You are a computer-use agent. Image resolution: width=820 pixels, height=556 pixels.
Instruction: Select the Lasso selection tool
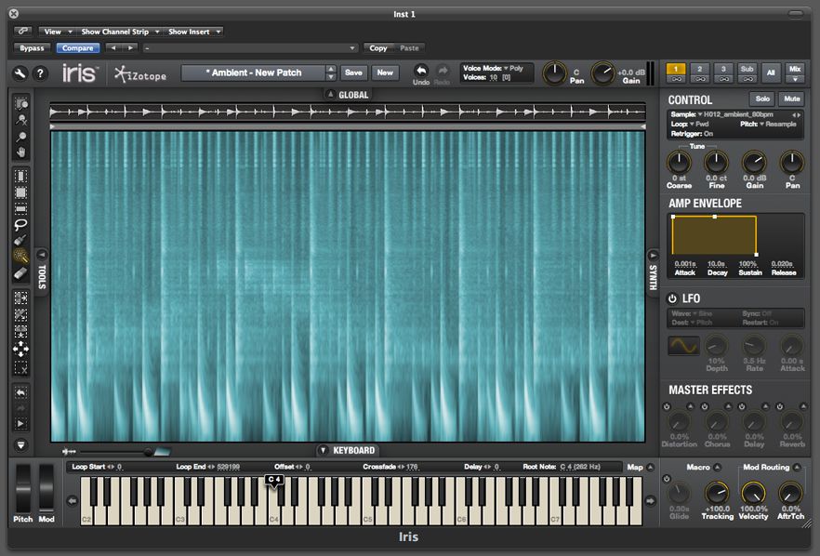click(20, 224)
